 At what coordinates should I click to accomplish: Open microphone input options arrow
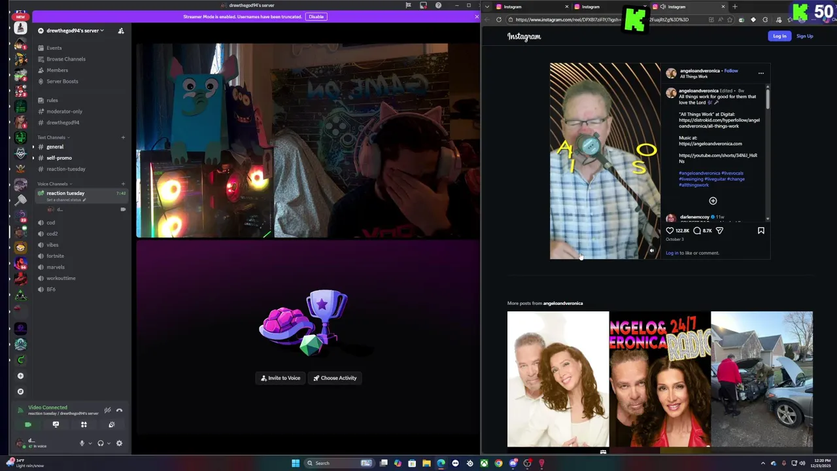point(89,444)
